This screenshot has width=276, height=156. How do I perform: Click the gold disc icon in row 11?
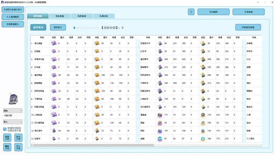click(x=97, y=123)
